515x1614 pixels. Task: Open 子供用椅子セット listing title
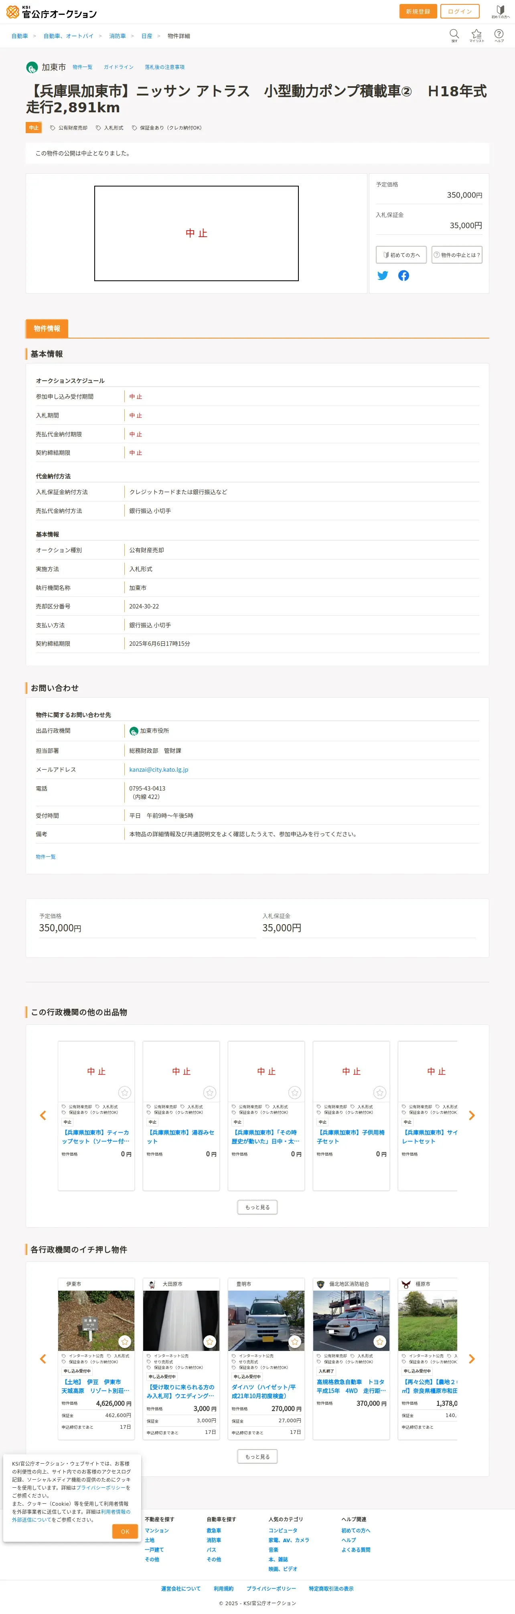350,1137
